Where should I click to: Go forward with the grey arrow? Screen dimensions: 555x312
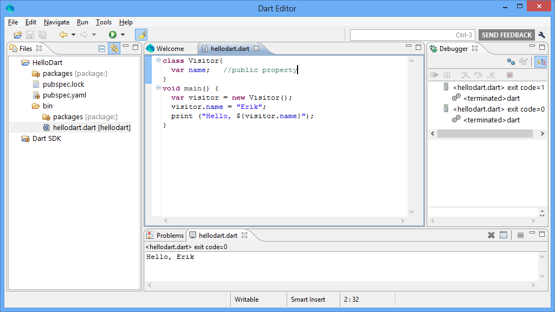coord(84,35)
